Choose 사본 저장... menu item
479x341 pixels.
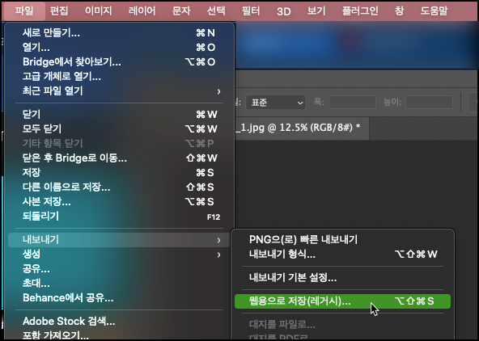[x=119, y=202]
